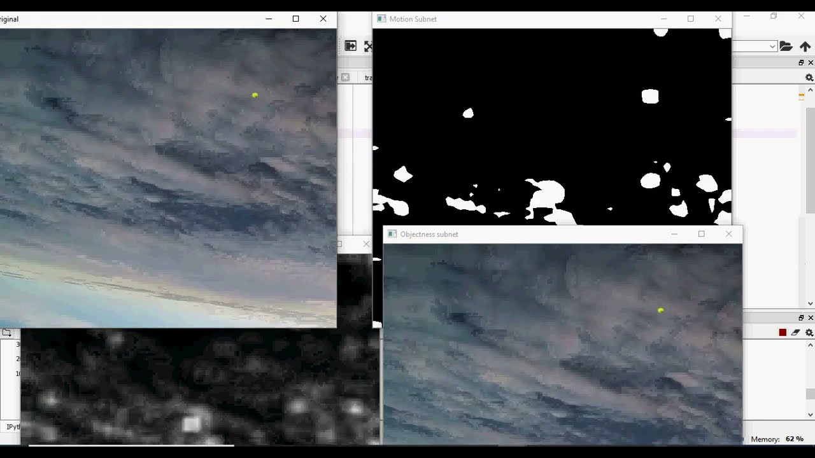Open the console options gear menu
This screenshot has width=815, height=458.
click(x=809, y=332)
